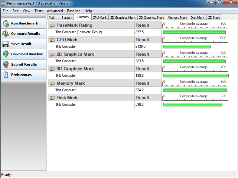Screen dimensions: 238x178
Task: Click the 3D Graphics Mark green result bar
Action: tap(196, 76)
